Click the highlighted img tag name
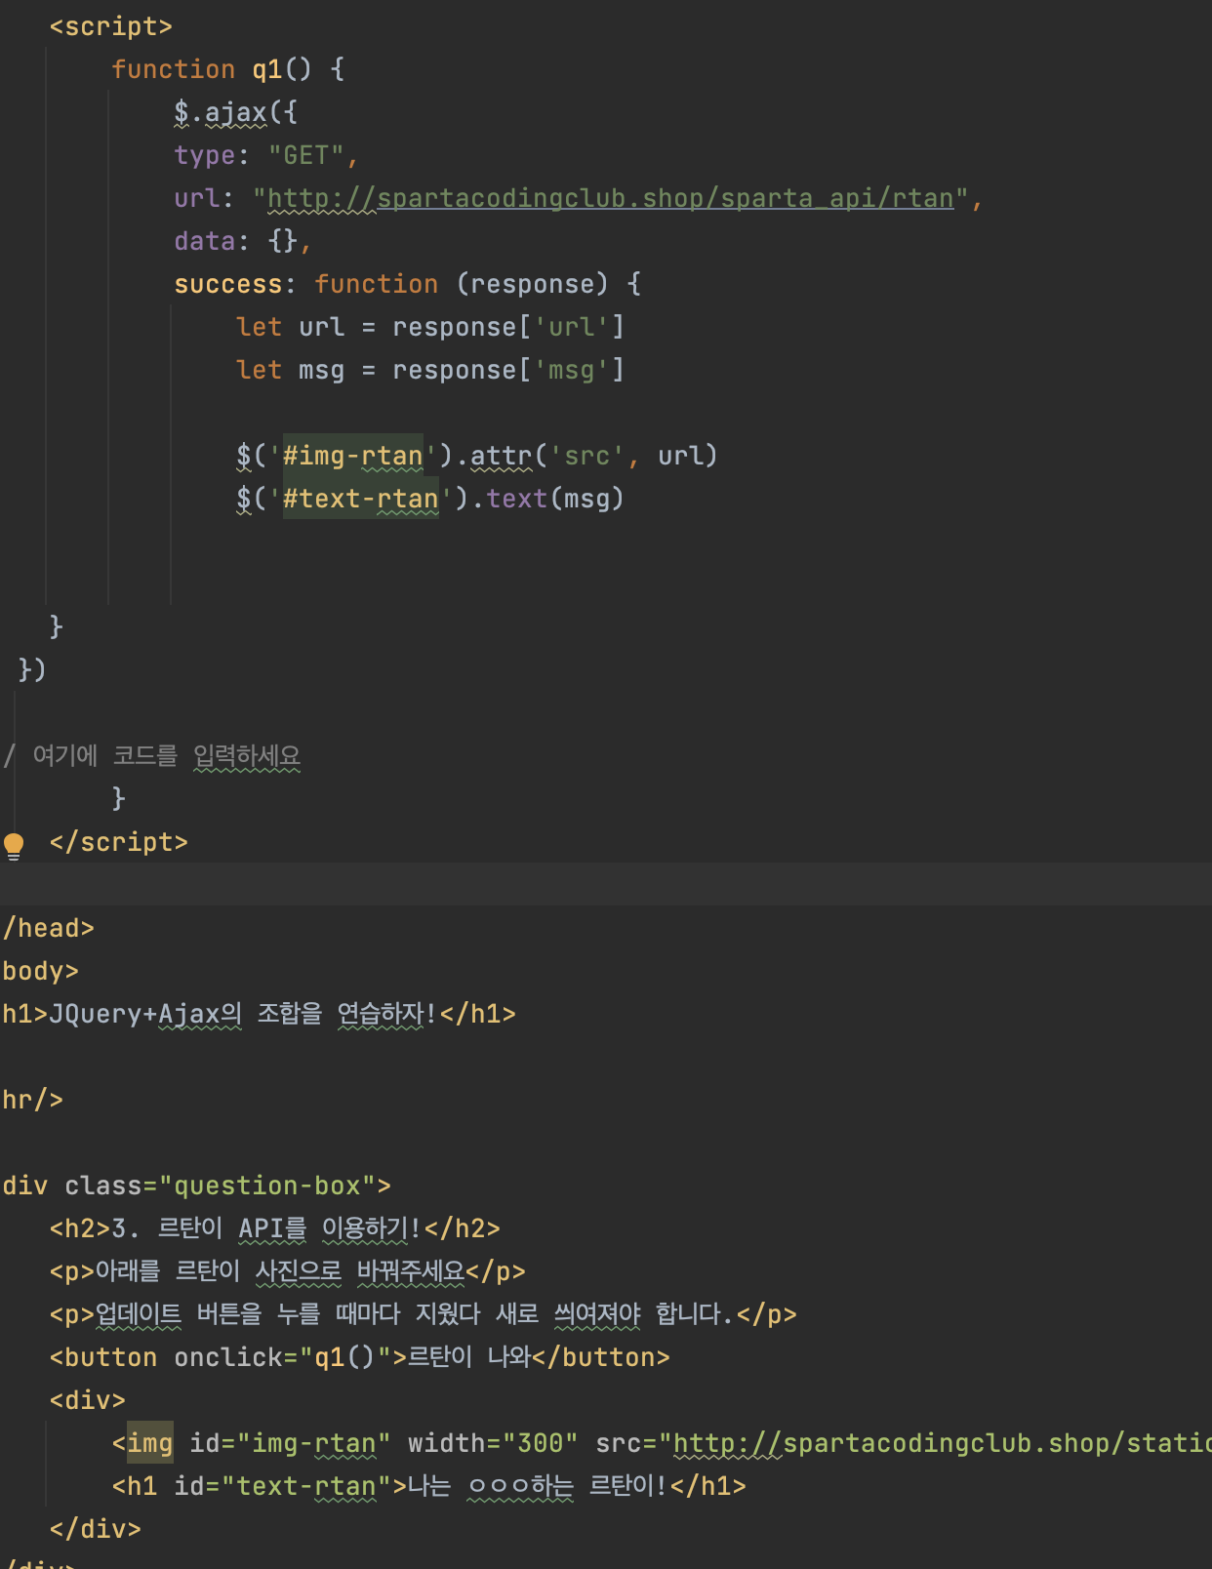 [x=150, y=1443]
